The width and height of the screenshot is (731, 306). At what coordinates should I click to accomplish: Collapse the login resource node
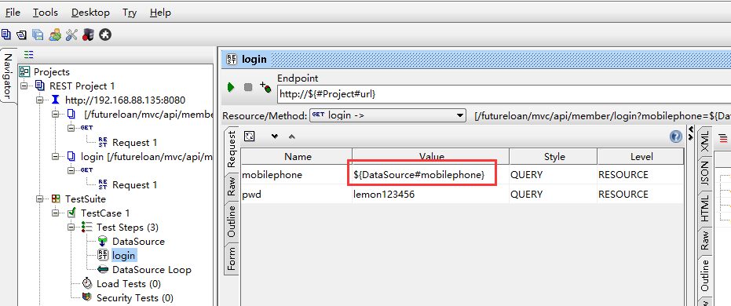pos(56,156)
